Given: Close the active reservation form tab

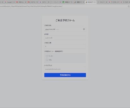Looking at the screenshot, I should (x=95, y=2).
